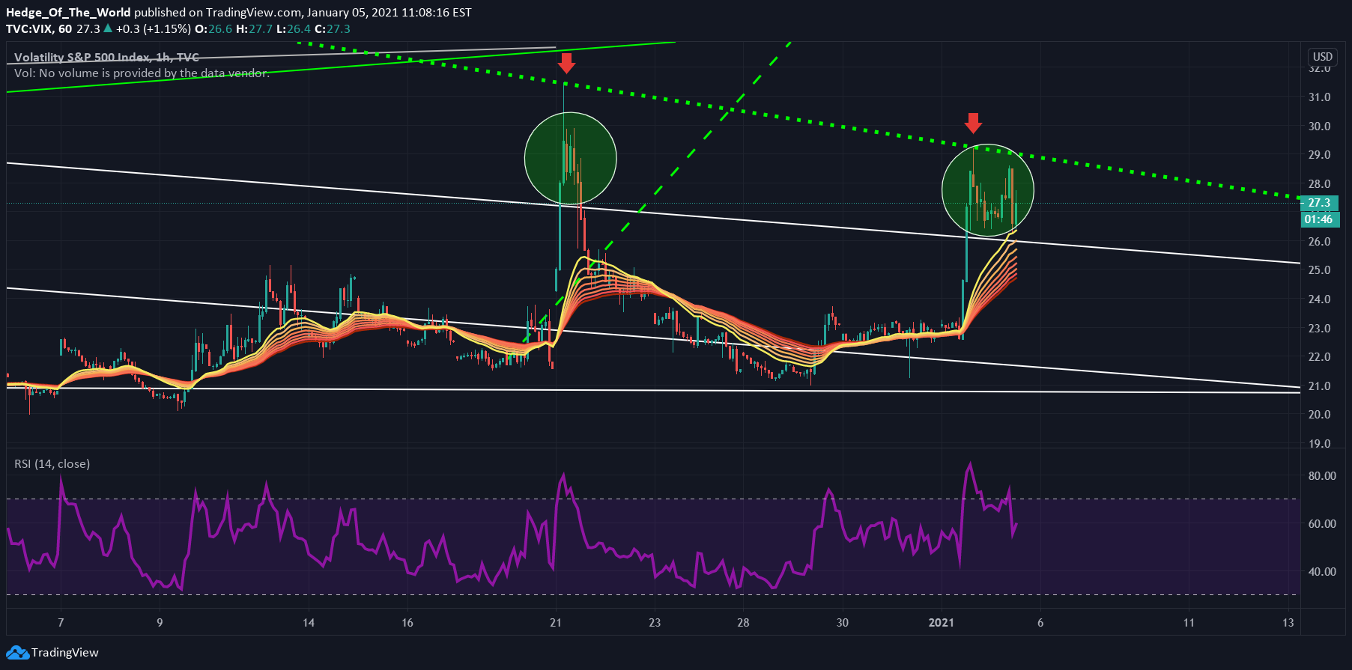The image size is (1352, 670).
Task: Click the 23 date on time axis
Action: tap(655, 623)
